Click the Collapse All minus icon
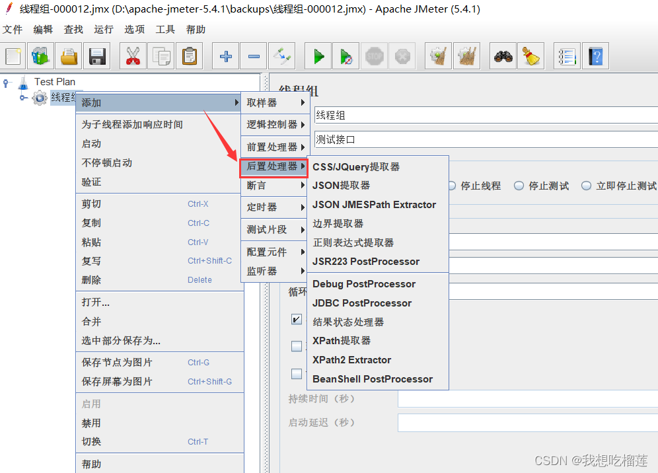Screen dimensions: 658x473 click(x=254, y=55)
